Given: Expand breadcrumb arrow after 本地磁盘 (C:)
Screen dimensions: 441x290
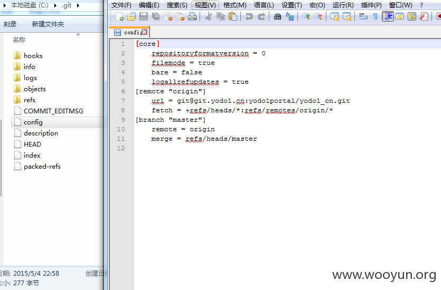Looking at the screenshot, I should coord(55,5).
